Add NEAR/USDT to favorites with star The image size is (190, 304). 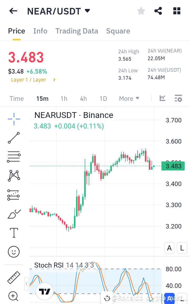[x=141, y=11]
